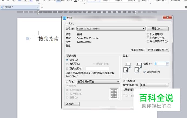Click the printer status text 空闲
Viewport: 187px width, 118px height.
tap(79, 34)
